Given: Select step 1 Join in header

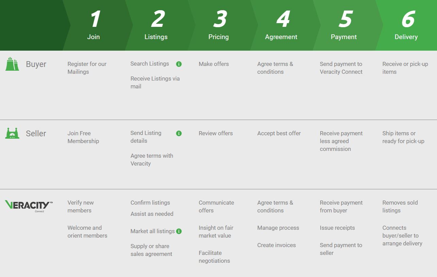Looking at the screenshot, I should (x=94, y=25).
